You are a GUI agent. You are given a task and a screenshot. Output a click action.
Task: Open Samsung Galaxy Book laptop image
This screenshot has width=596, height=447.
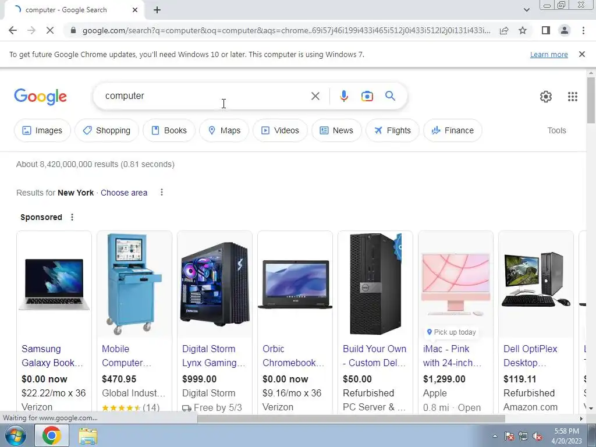click(54, 284)
